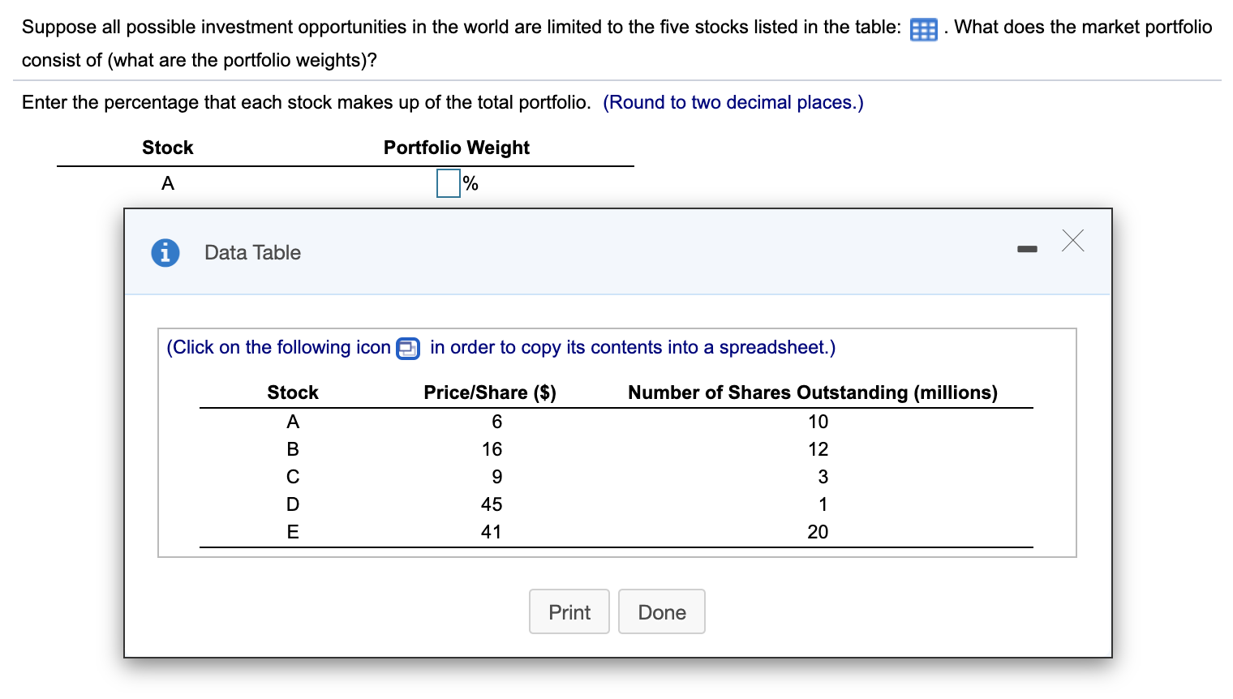Minimize the Data Table dialog
The width and height of the screenshot is (1233, 699).
pyautogui.click(x=1027, y=248)
